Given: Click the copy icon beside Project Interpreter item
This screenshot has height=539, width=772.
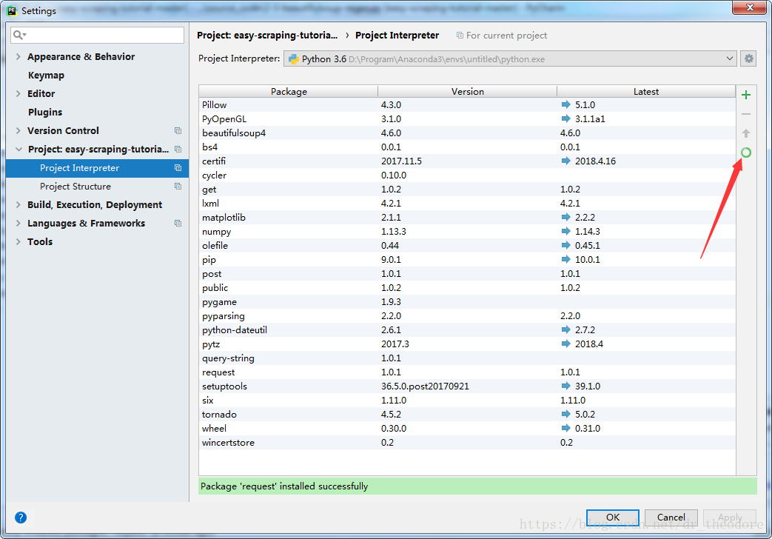Looking at the screenshot, I should coord(178,168).
